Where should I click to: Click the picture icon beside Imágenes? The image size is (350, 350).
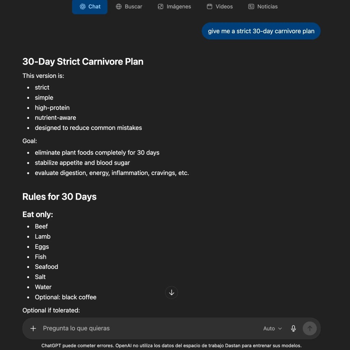click(x=161, y=7)
